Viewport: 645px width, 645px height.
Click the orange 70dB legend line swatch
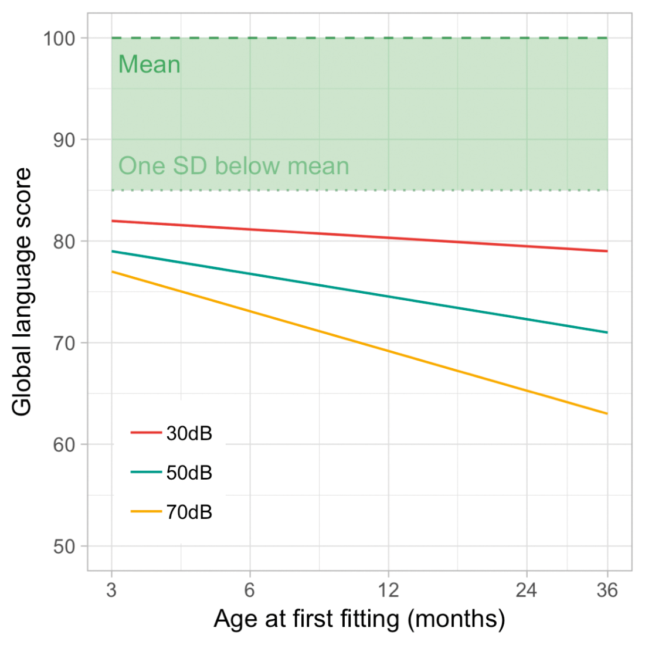click(145, 512)
